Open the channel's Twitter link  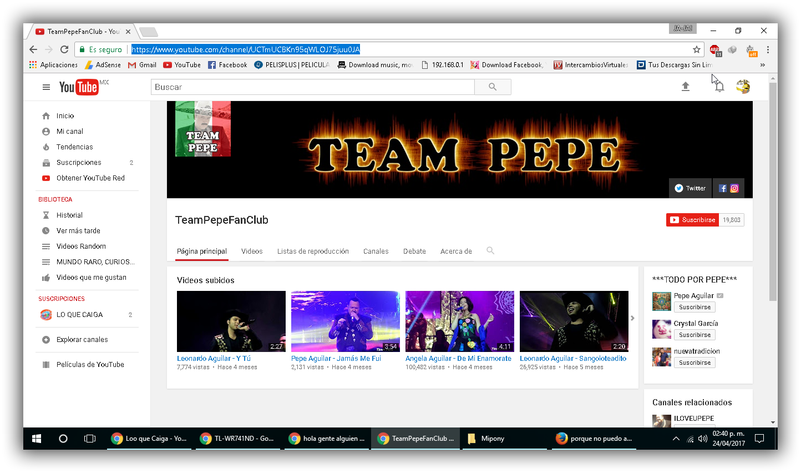point(690,188)
